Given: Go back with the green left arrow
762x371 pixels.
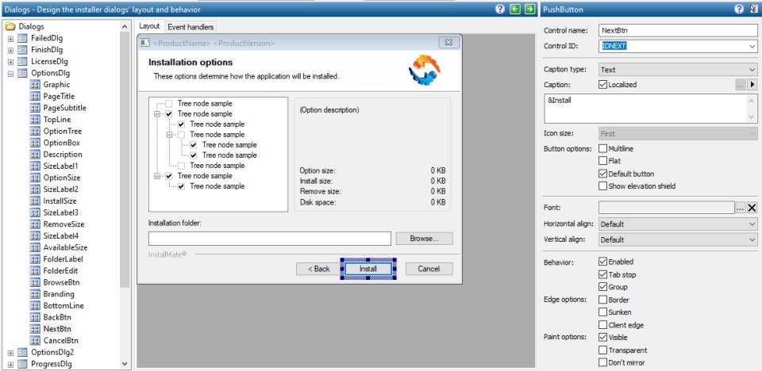Looking at the screenshot, I should [515, 10].
